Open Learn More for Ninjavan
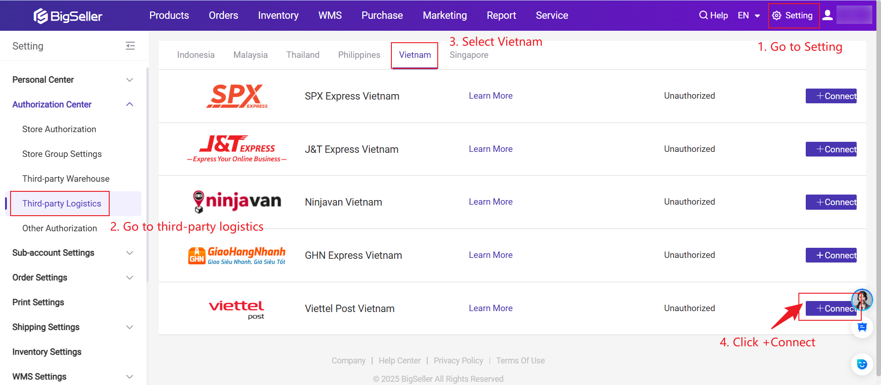The width and height of the screenshot is (881, 385). pos(491,202)
